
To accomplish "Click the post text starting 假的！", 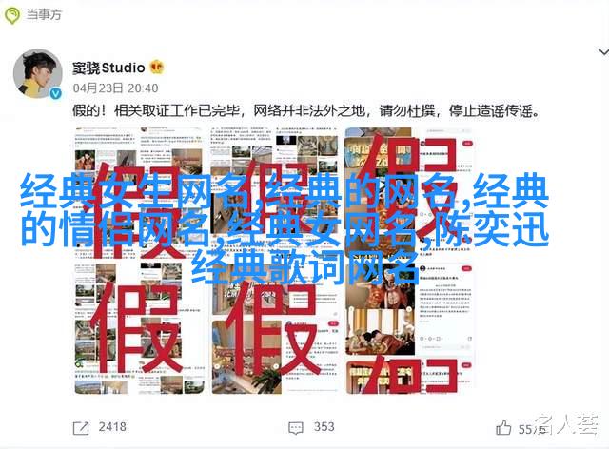I will [x=306, y=111].
